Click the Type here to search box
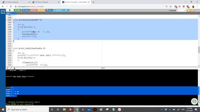 tap(27, 110)
